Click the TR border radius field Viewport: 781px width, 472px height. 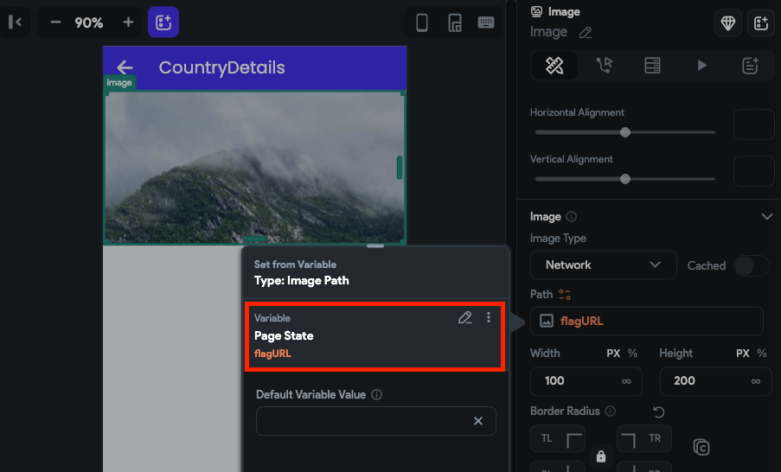(644, 438)
